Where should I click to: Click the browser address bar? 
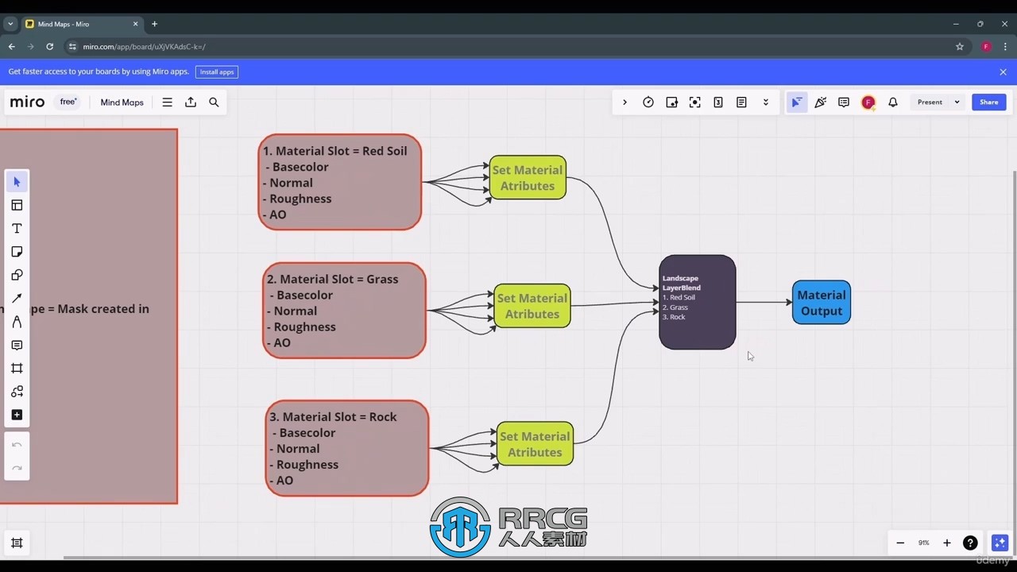click(516, 47)
